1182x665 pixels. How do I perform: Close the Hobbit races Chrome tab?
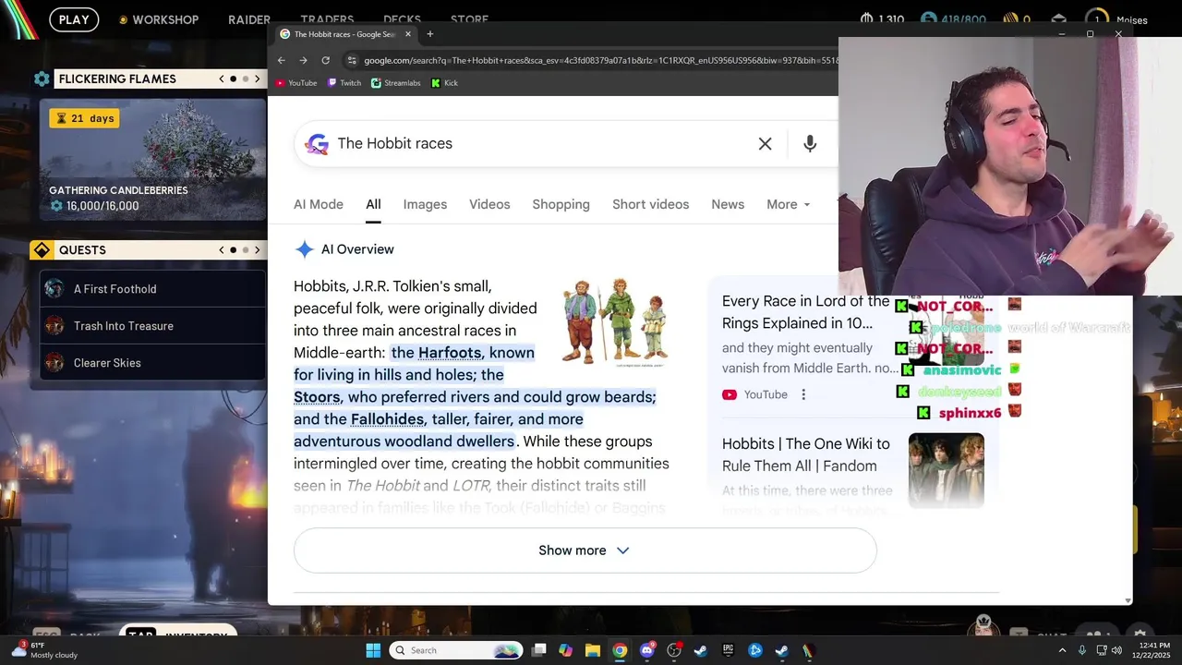pyautogui.click(x=408, y=34)
